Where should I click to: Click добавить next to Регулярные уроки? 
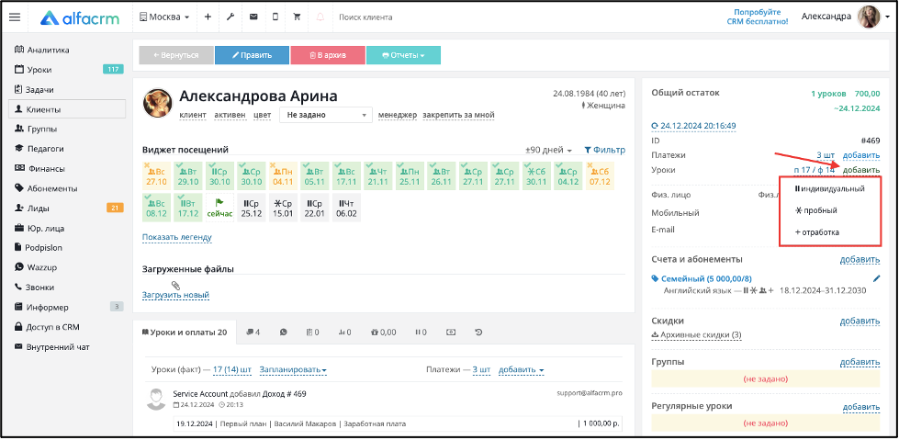pos(861,406)
